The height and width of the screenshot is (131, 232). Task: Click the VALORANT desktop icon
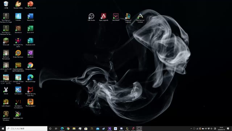(116, 17)
